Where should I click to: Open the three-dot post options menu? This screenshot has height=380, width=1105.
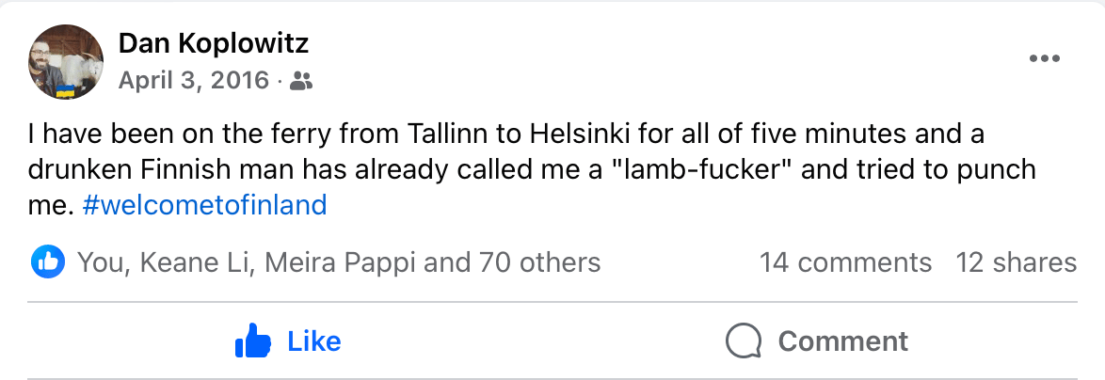click(x=1045, y=58)
